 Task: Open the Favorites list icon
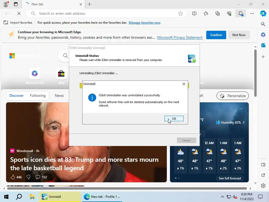(x=206, y=13)
